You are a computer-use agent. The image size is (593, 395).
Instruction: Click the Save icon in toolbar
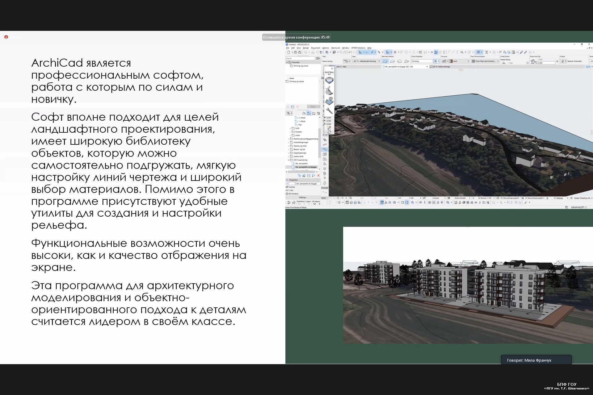coord(296,52)
